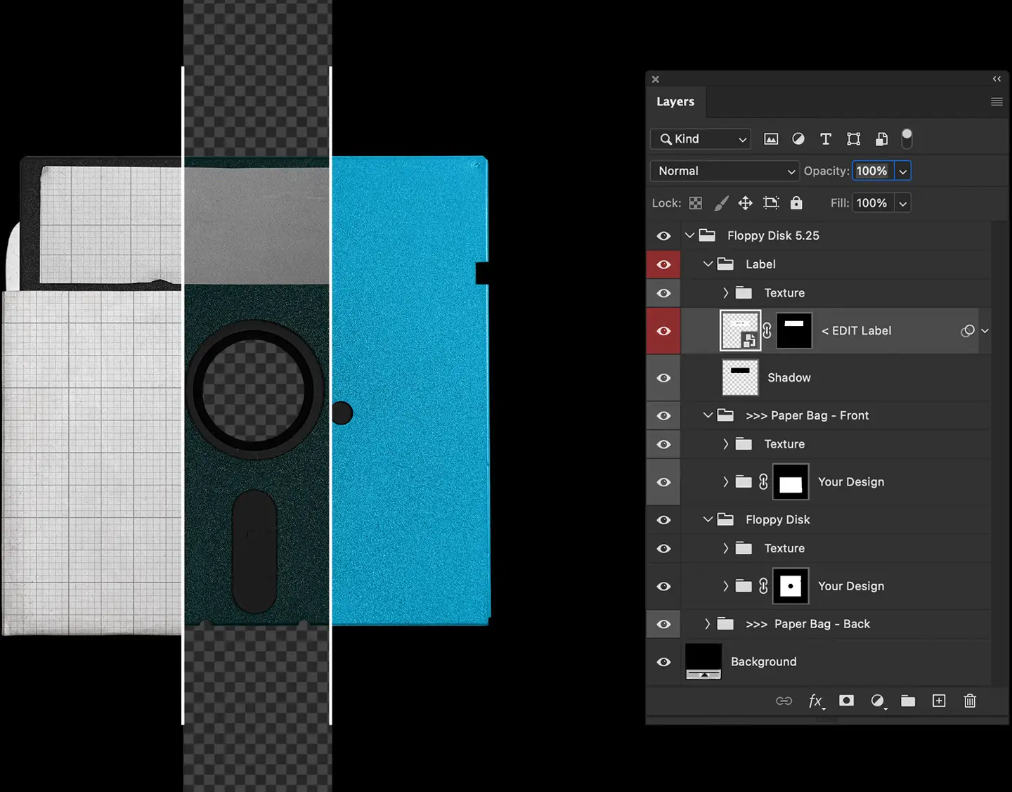Open the blend mode dropdown
This screenshot has height=792, width=1012.
tap(724, 171)
